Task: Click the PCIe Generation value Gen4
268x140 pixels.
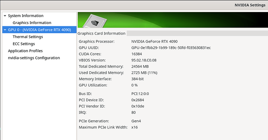Action: point(136,121)
